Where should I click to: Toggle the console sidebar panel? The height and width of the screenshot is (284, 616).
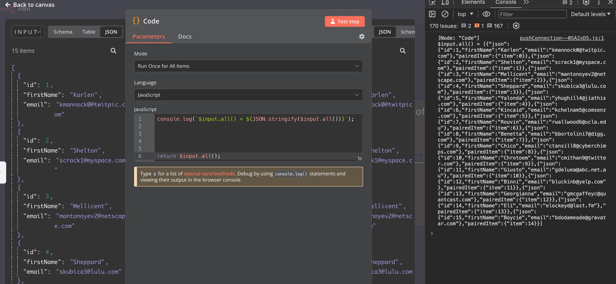[432, 14]
